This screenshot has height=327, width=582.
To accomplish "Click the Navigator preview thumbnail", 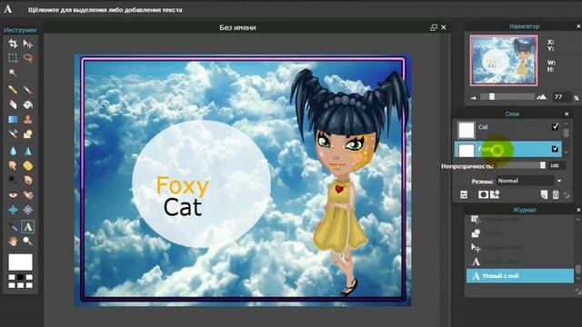I will pos(504,61).
